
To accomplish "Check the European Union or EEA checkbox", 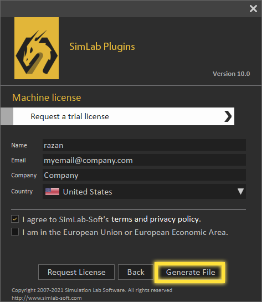I will (15, 232).
